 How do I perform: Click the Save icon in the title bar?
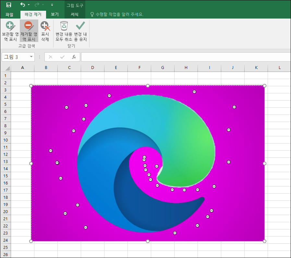click(x=8, y=5)
